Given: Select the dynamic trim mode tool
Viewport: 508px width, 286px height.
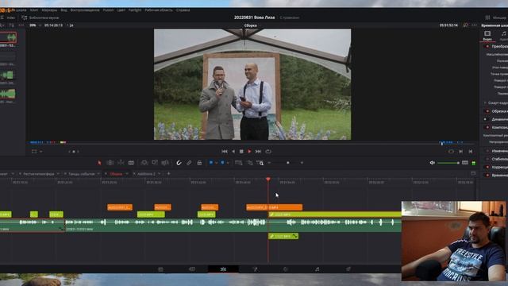Looking at the screenshot, I should click(x=121, y=162).
